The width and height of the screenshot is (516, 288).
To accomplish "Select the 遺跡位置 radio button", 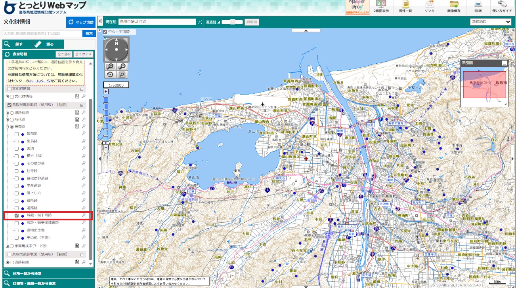I will tap(11, 113).
